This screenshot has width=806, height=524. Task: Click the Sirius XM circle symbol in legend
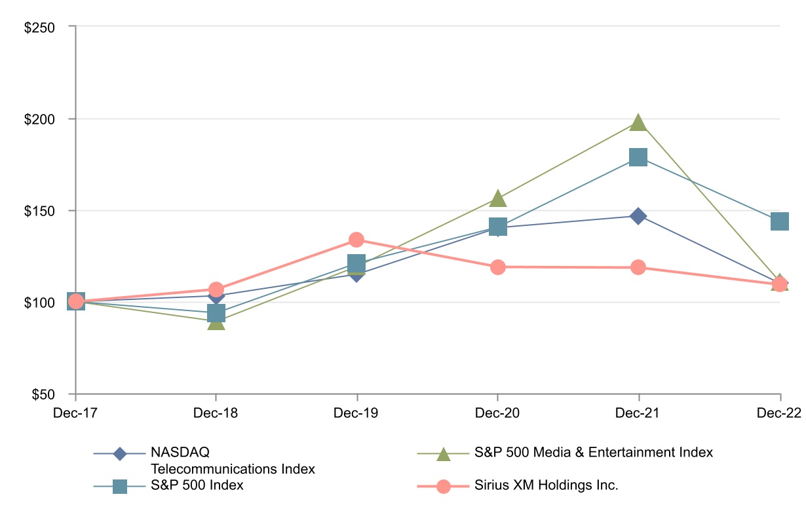(x=444, y=487)
